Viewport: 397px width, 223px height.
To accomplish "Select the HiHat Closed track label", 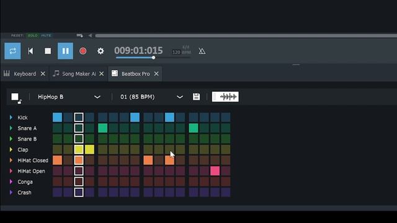I will (x=33, y=160).
